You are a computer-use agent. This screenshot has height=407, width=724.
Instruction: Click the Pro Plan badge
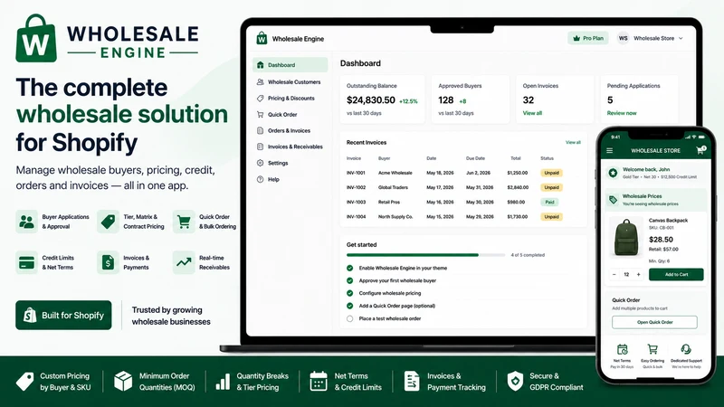click(588, 38)
